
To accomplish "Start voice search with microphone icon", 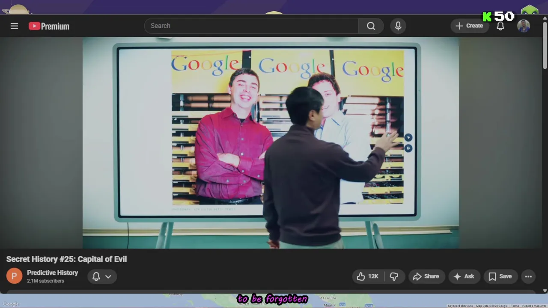I will point(398,26).
